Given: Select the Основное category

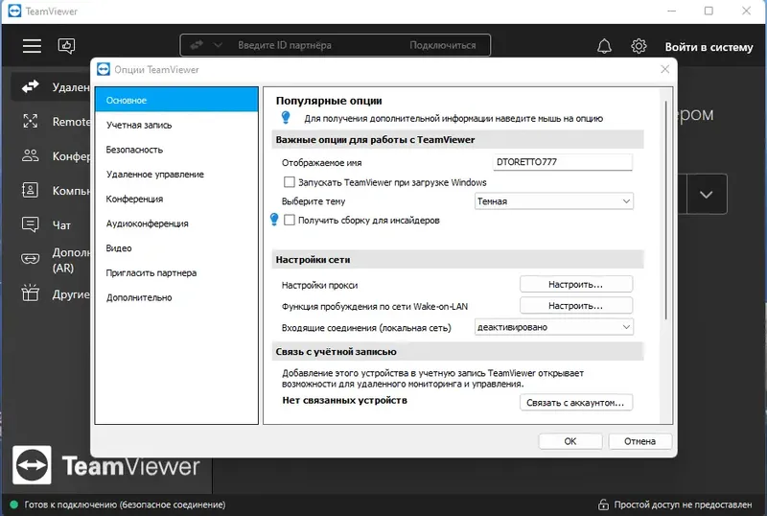Looking at the screenshot, I should point(176,100).
